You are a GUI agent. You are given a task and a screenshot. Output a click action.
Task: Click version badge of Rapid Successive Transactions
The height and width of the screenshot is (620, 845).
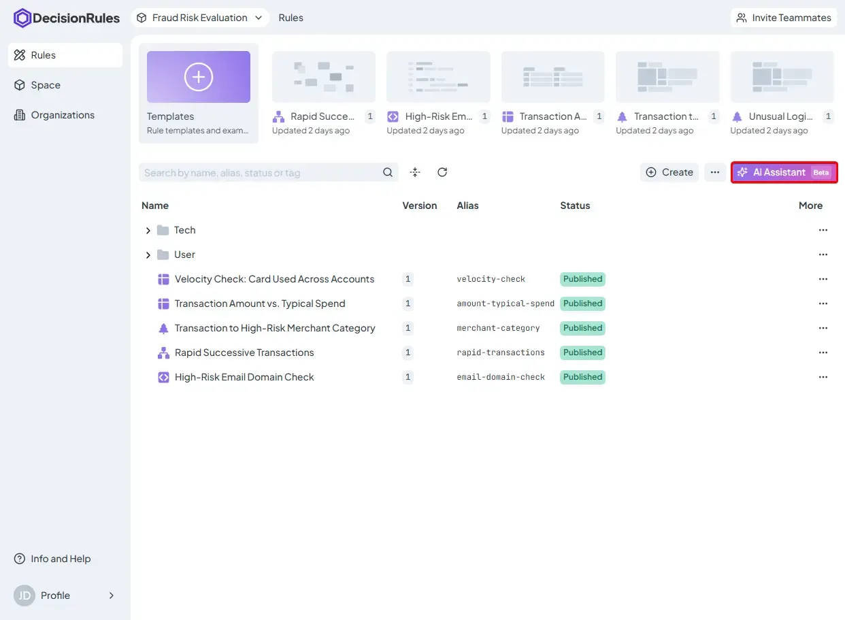pyautogui.click(x=408, y=353)
